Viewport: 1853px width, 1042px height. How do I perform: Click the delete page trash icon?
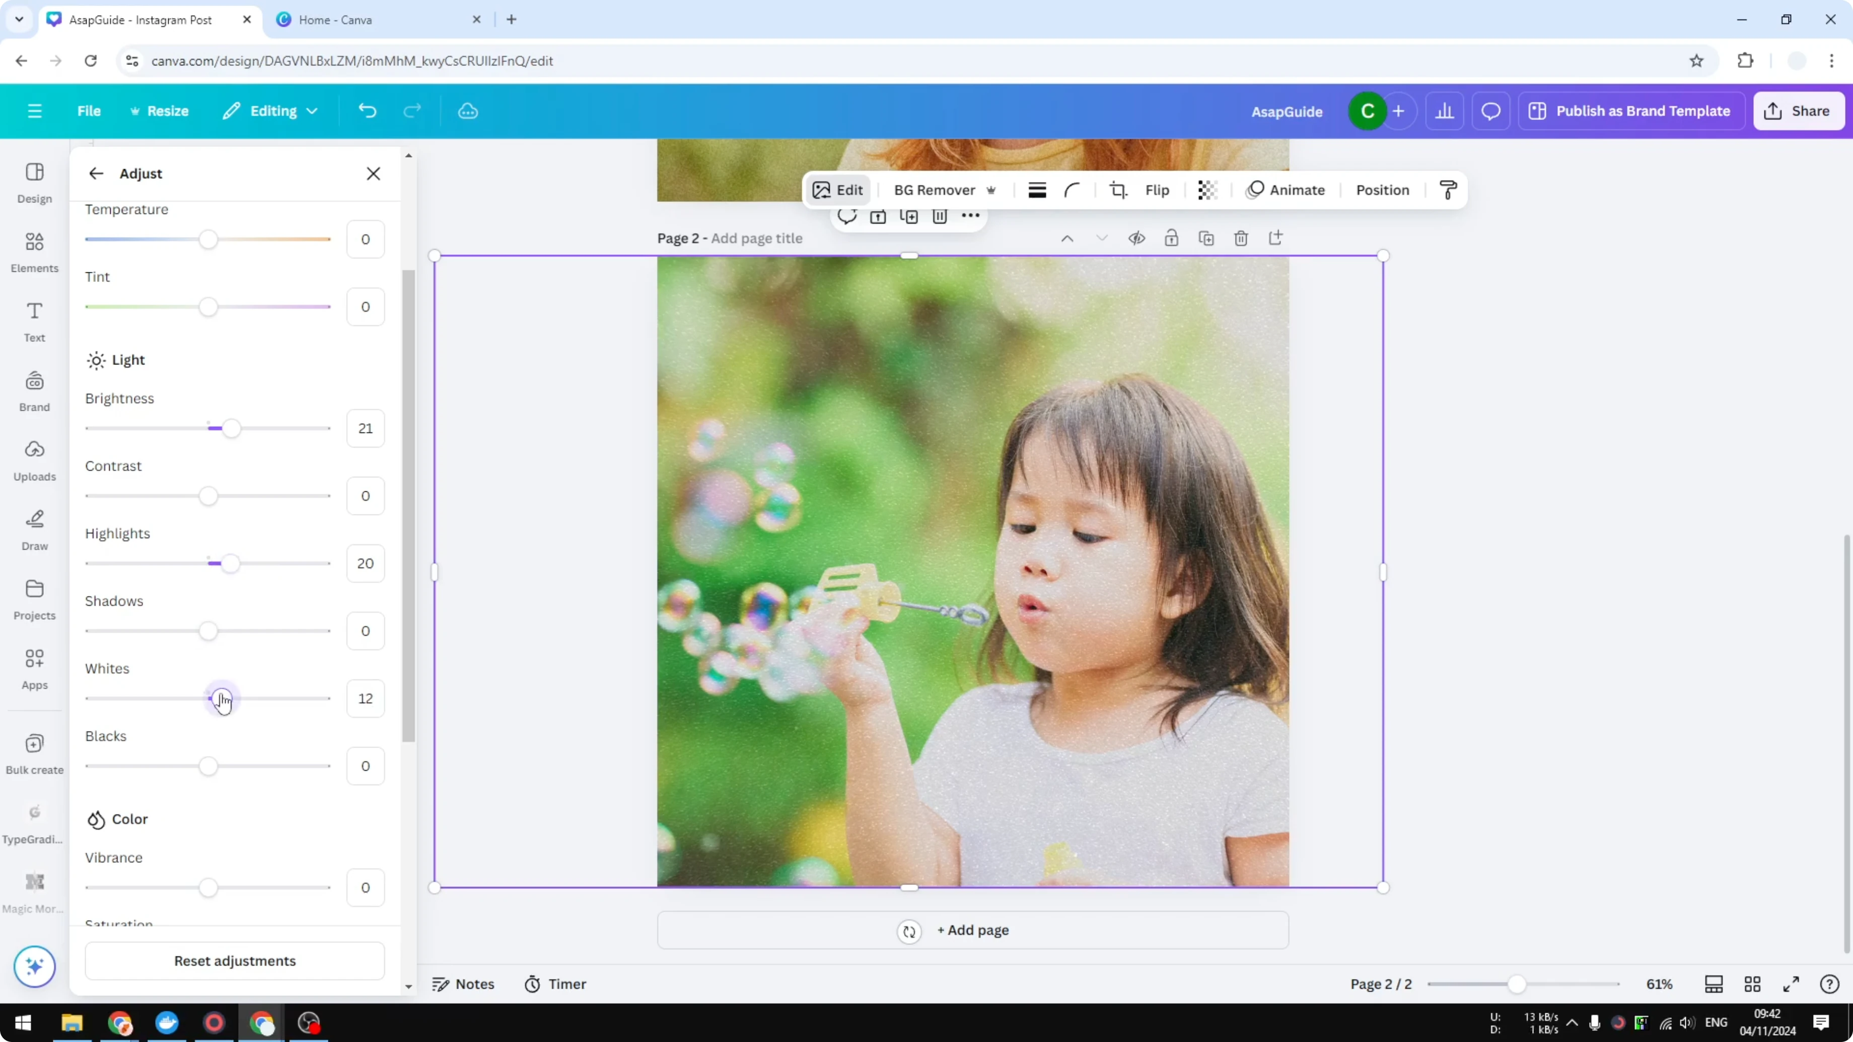1241,237
